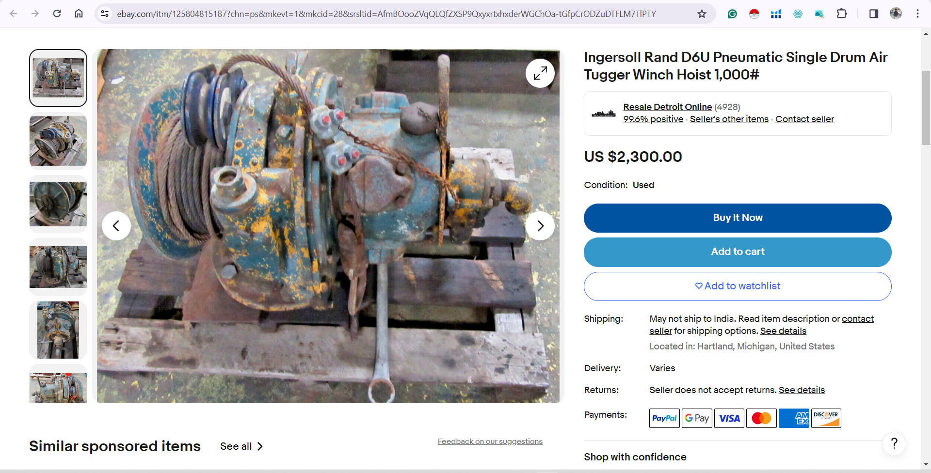931x473 pixels.
Task: Click the vertical scrollbar thumb
Action: point(926,108)
